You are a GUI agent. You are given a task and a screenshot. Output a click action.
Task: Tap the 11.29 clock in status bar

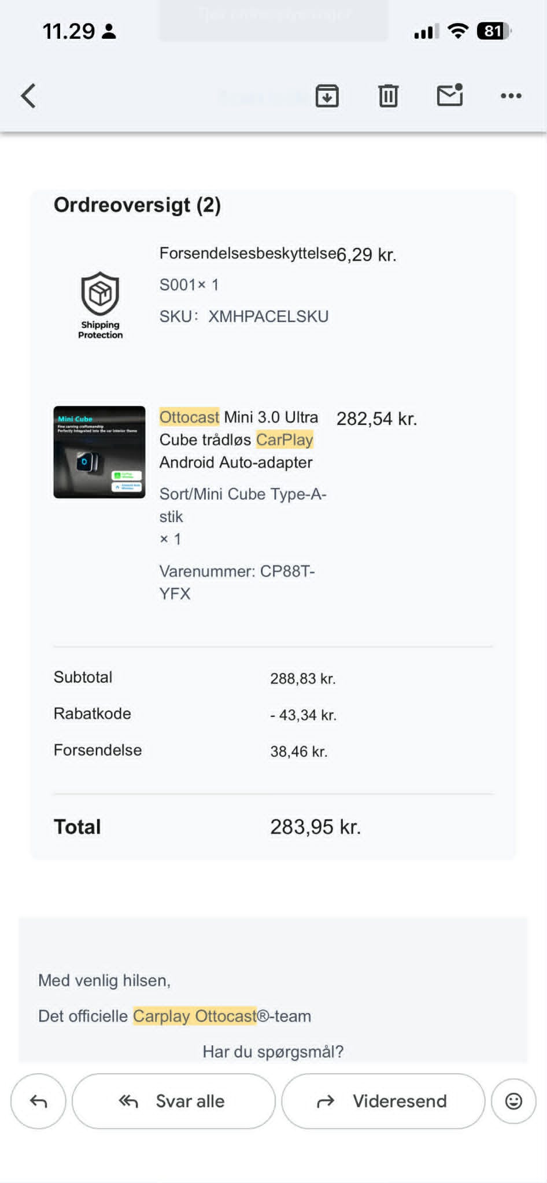coord(68,31)
